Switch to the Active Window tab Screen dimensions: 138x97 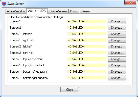[x=16, y=11]
